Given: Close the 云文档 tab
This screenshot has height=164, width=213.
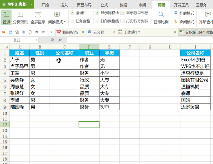Looking at the screenshot, I should 113,32.
